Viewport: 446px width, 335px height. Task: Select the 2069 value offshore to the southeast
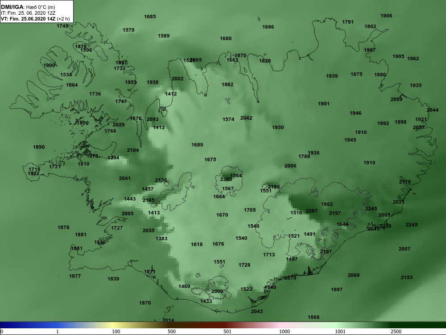(354, 275)
